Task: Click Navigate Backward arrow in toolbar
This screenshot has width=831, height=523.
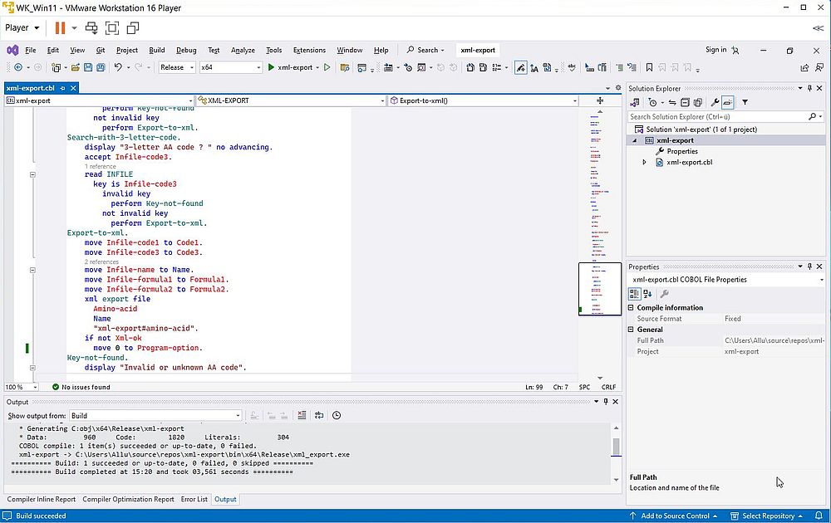Action: click(18, 67)
